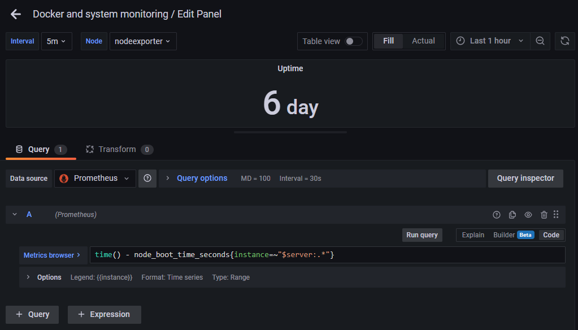Collapse query row A with its chevron
The width and height of the screenshot is (578, 330).
click(x=15, y=215)
